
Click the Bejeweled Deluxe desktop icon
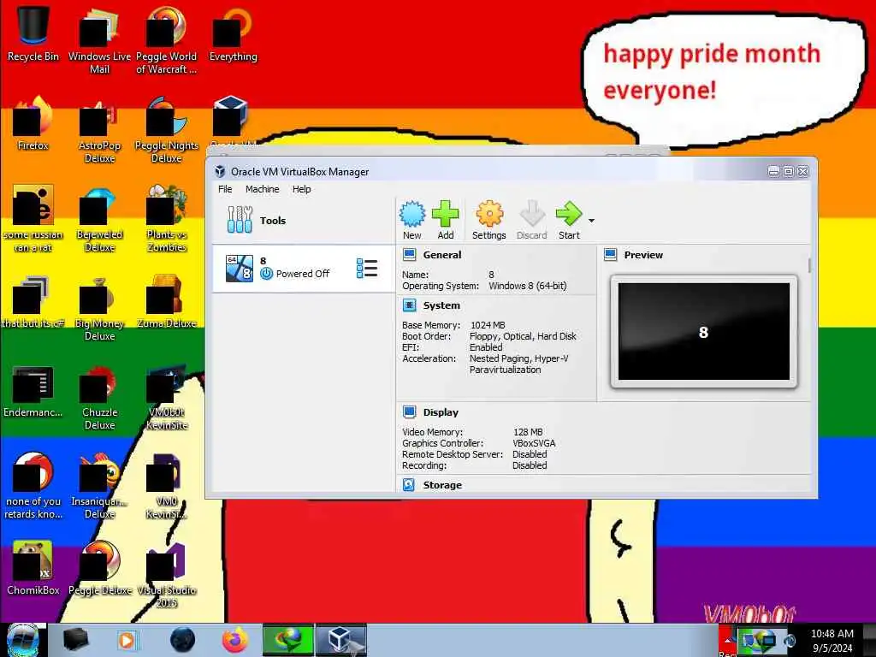point(99,218)
